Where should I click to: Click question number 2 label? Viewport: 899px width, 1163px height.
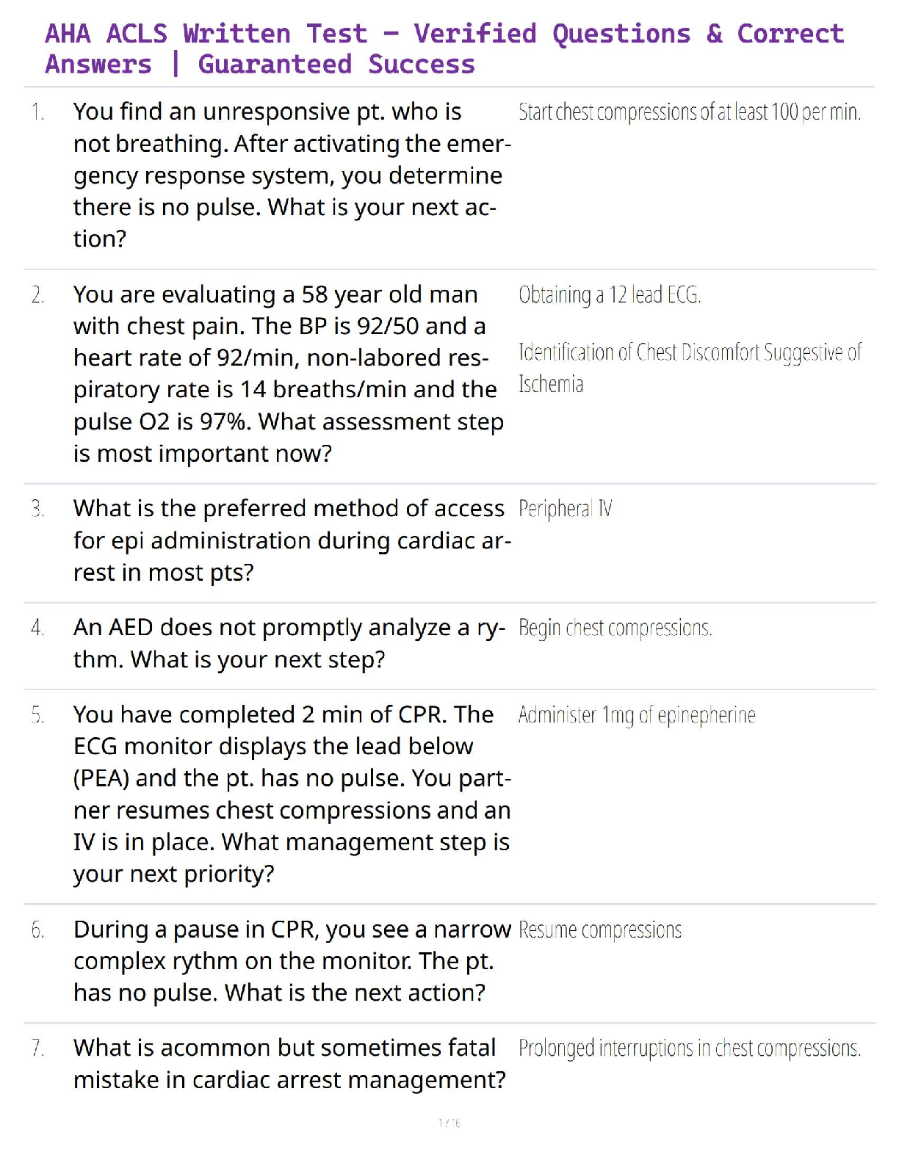tap(38, 295)
